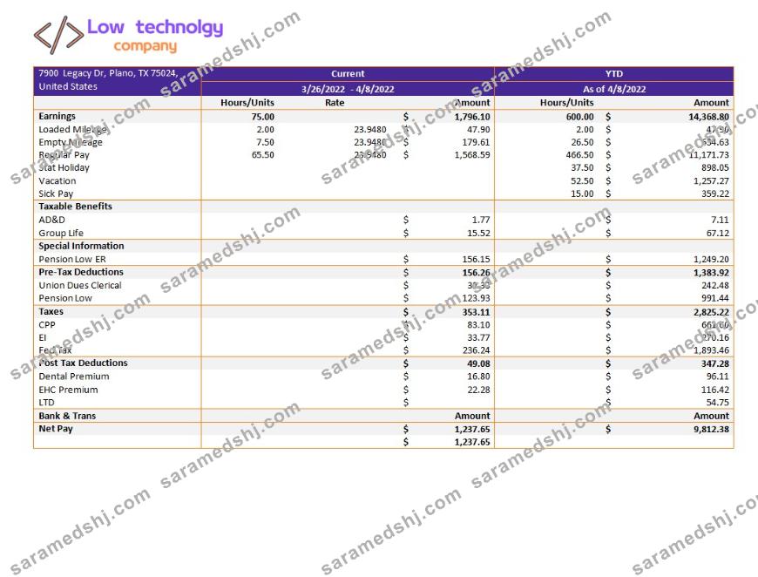Click the 'EHC Premium' row label
Image resolution: width=758 pixels, height=577 pixels.
(x=68, y=390)
